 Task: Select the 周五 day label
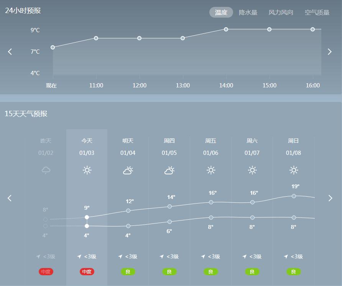pyautogui.click(x=211, y=141)
